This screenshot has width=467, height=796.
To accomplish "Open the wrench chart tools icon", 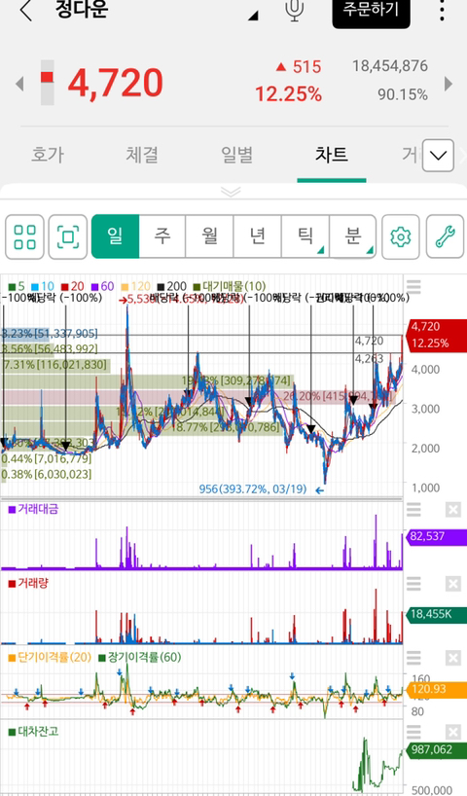I will pyautogui.click(x=446, y=237).
